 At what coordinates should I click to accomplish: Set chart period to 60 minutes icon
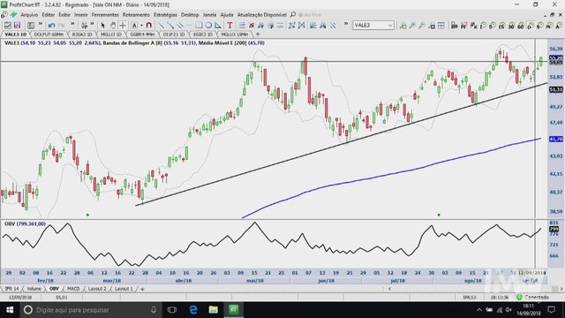(x=520, y=26)
